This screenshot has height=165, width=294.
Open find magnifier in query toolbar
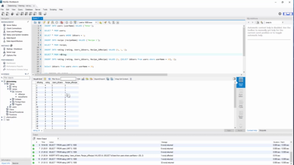109,22
